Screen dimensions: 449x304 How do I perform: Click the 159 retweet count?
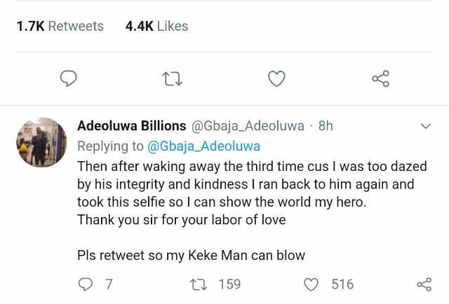pyautogui.click(x=229, y=284)
